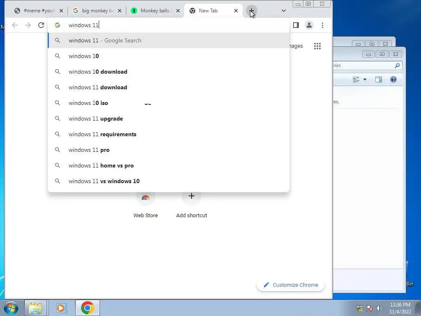The width and height of the screenshot is (421, 316).
Task: Choose the windows 11 upgrade suggestion
Action: click(x=169, y=118)
